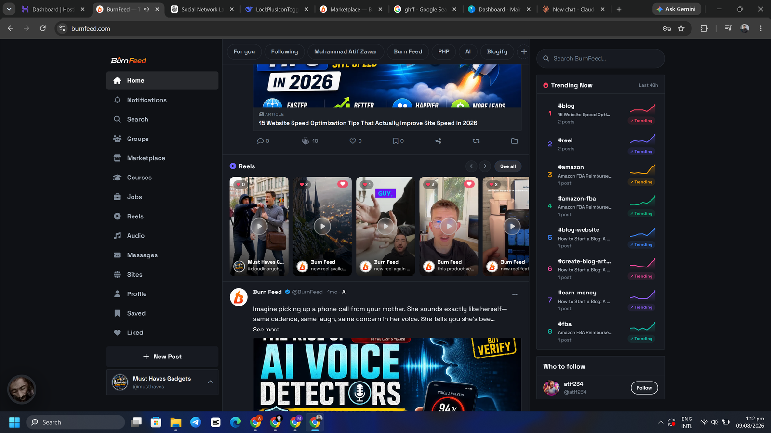Click the comment icon on speed article post
This screenshot has width=771, height=433.
[x=260, y=141]
